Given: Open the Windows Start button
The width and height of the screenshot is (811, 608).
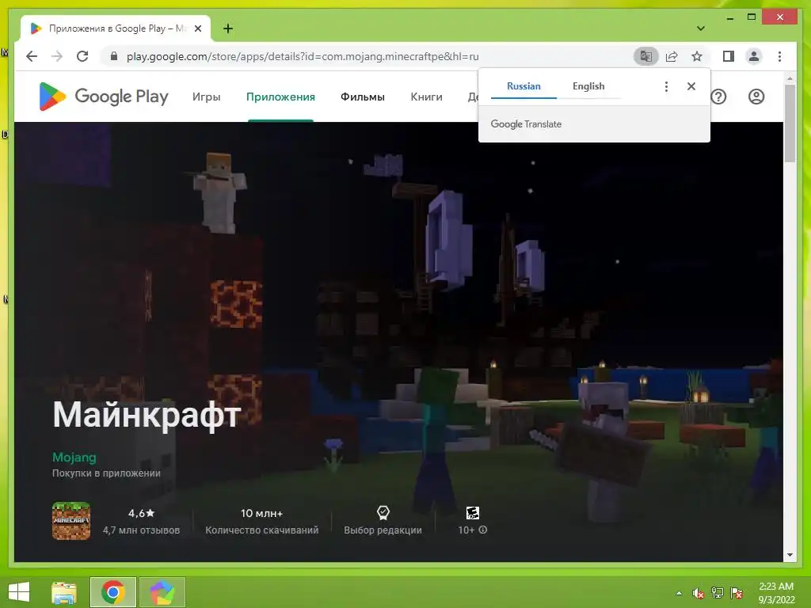Looking at the screenshot, I should pyautogui.click(x=19, y=592).
